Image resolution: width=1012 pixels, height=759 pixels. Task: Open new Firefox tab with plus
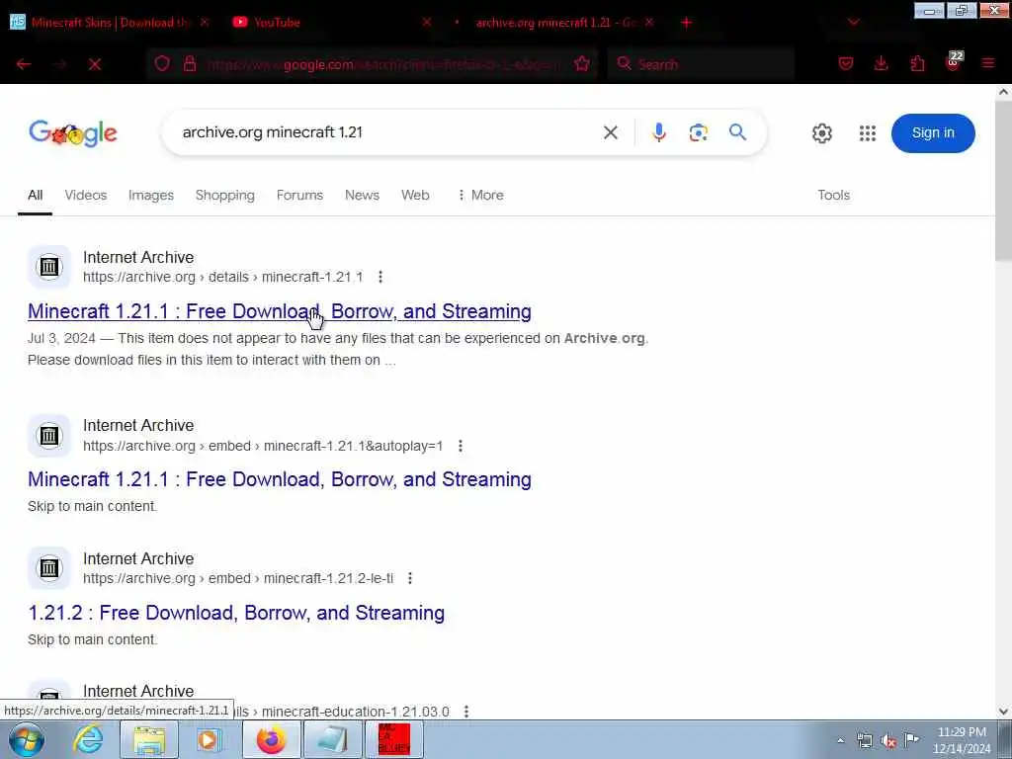tap(686, 23)
